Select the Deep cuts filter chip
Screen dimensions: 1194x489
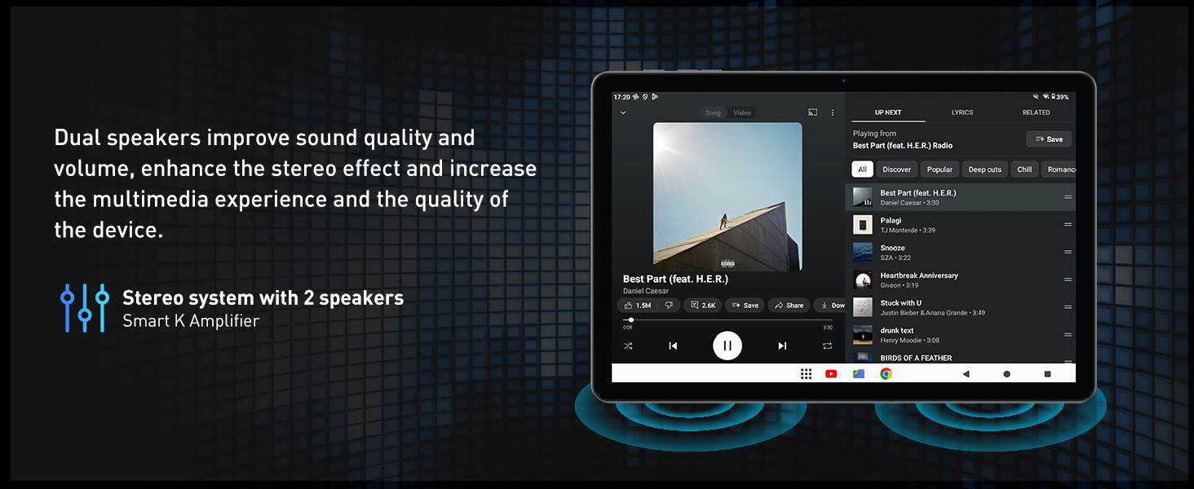click(984, 170)
